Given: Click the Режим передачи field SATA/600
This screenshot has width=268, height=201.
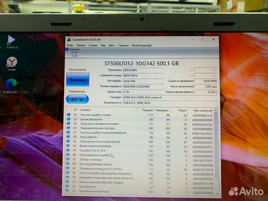Looking at the screenshot, I should [x=144, y=86].
